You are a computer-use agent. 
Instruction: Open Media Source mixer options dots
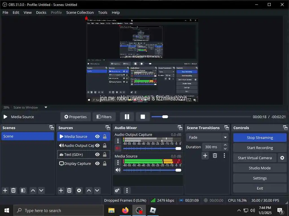point(118,163)
